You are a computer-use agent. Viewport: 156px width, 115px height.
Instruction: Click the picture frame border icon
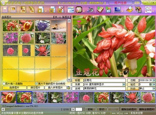pos(79,10)
